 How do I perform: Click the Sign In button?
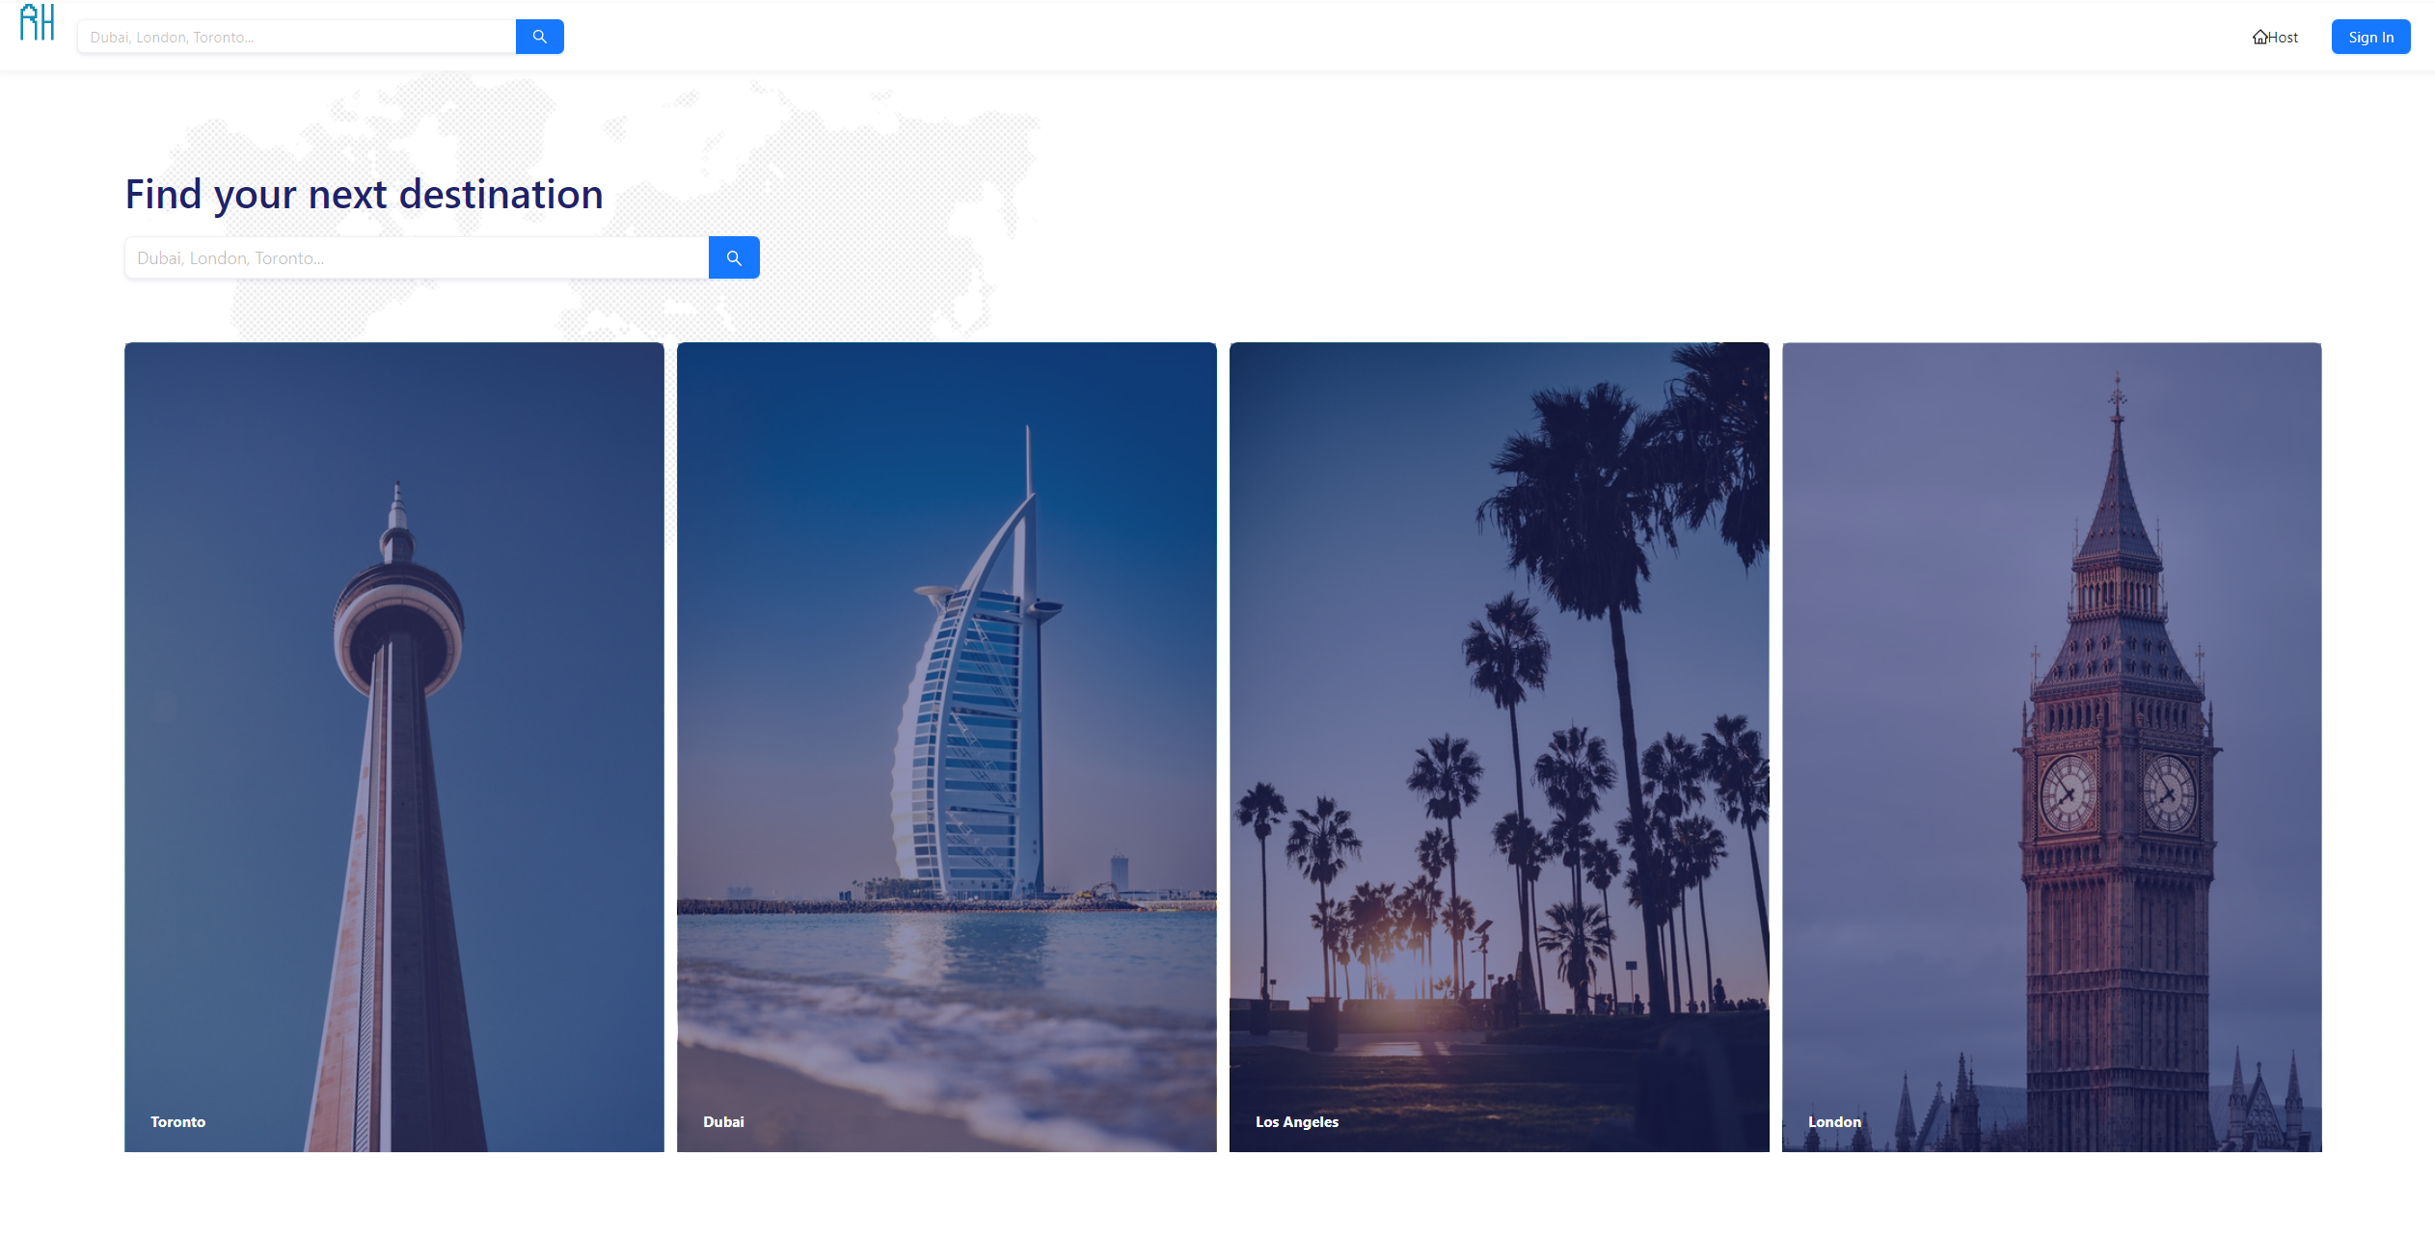pyautogui.click(x=2370, y=37)
